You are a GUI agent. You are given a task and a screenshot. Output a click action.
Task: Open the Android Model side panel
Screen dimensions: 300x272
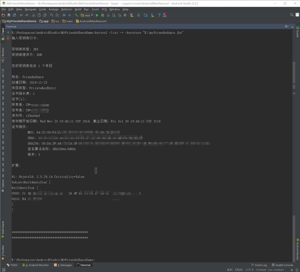tap(297, 249)
